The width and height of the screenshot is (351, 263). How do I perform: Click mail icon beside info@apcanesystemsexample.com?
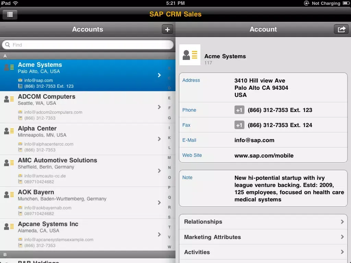20,239
